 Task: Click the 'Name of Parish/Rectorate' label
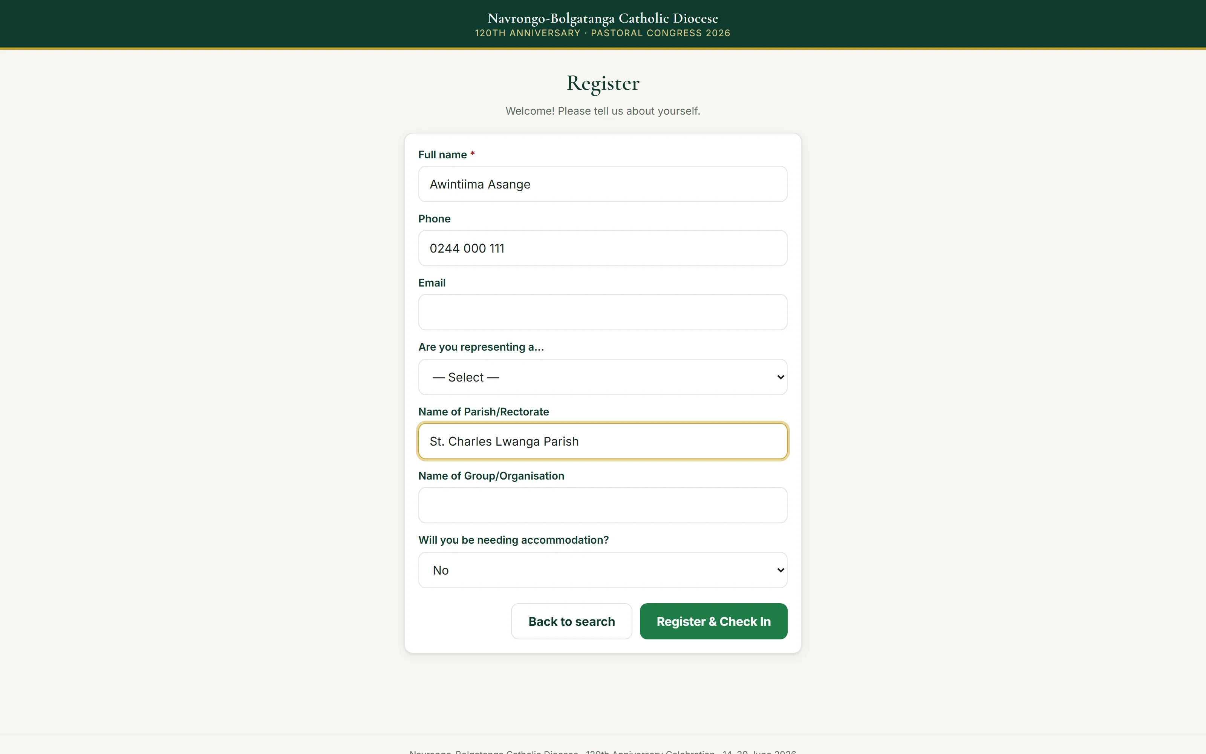(484, 412)
